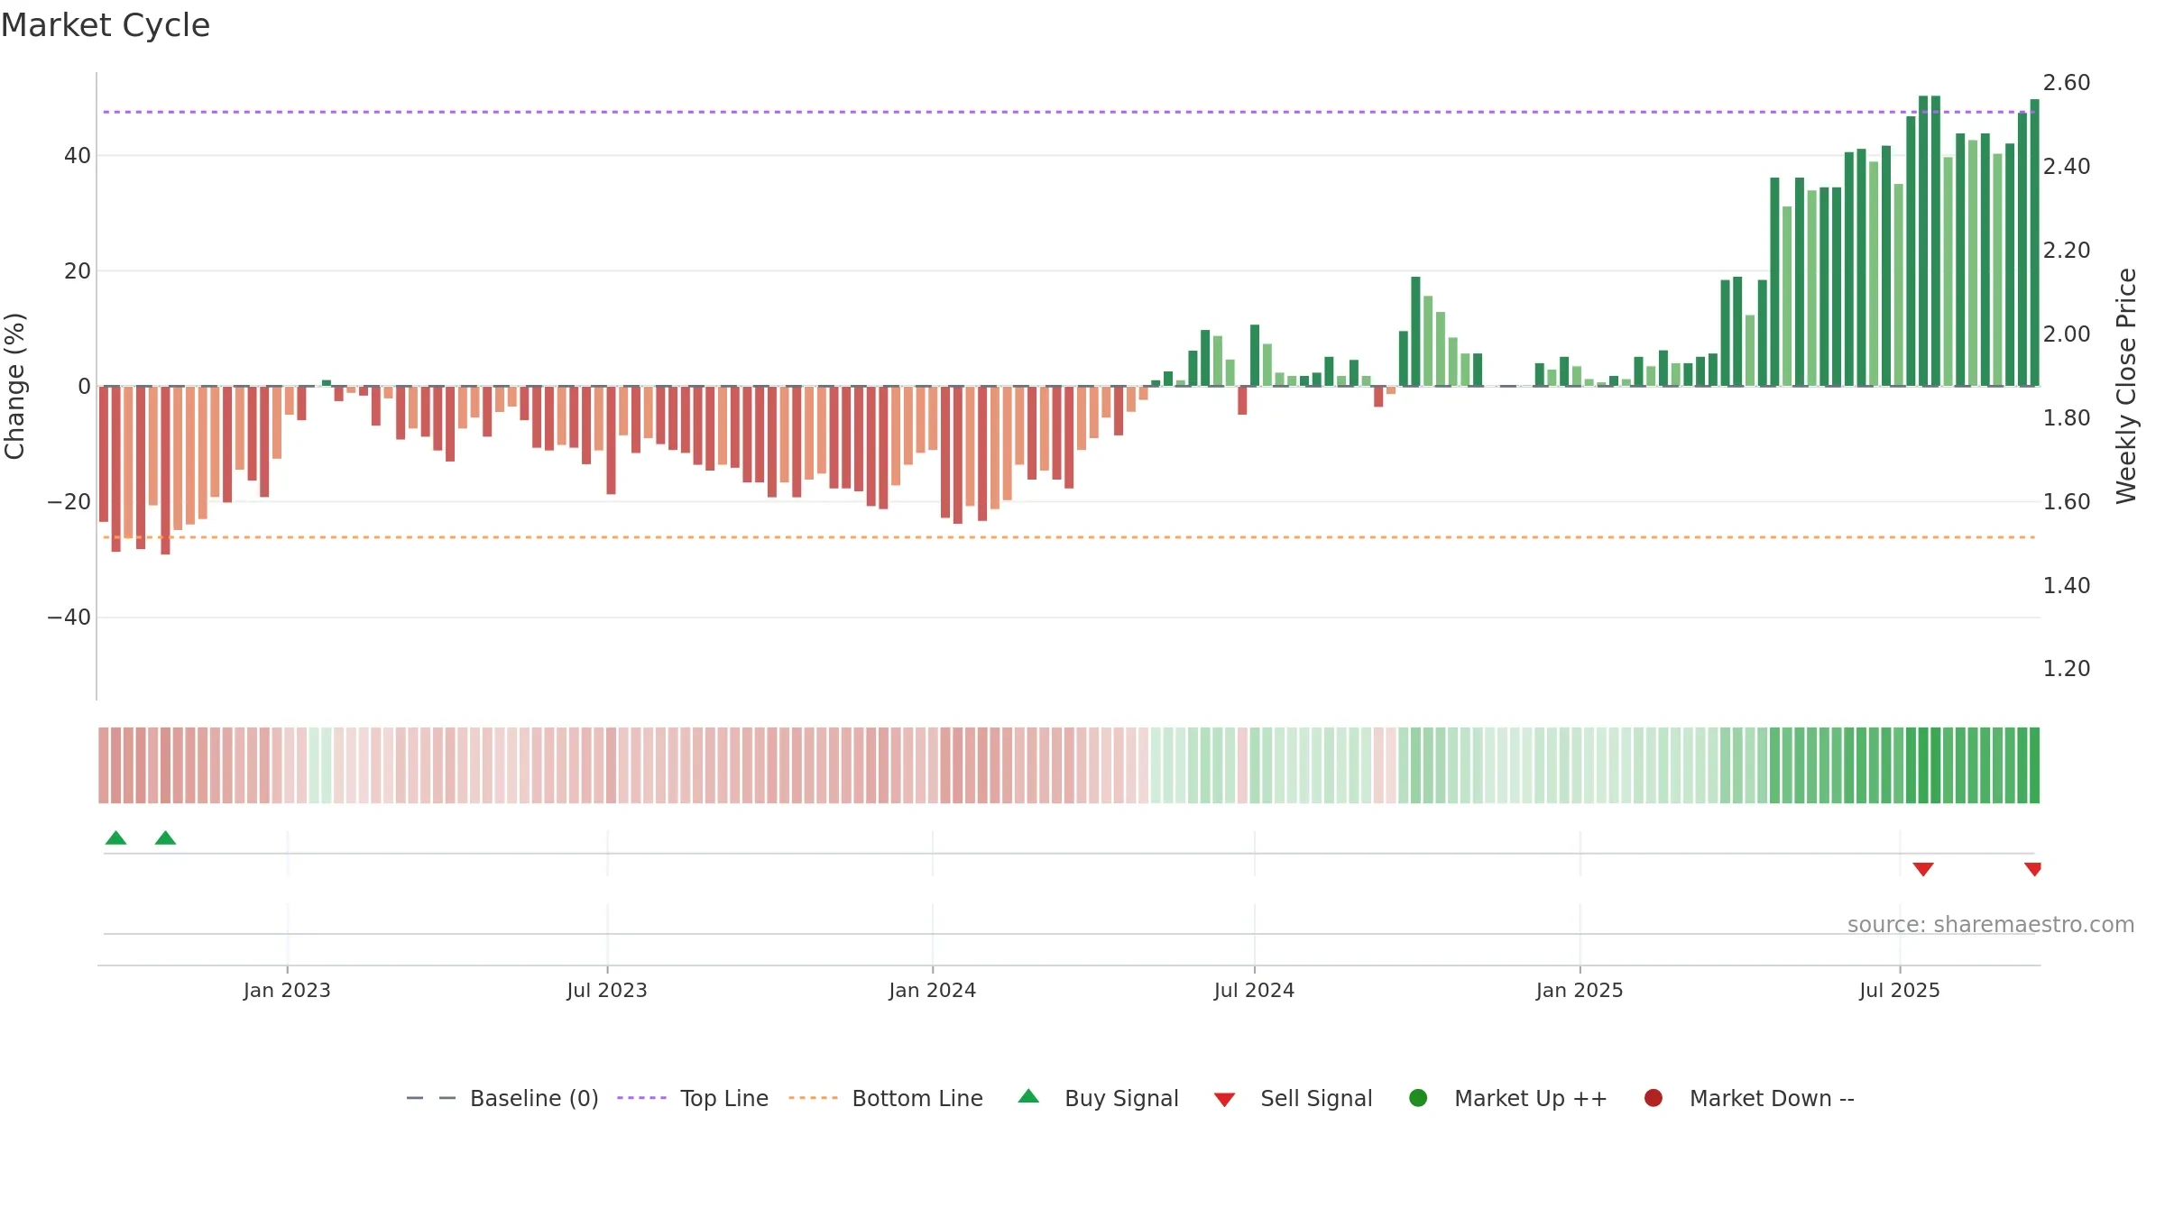This screenshot has width=2165, height=1217.
Task: Click the Weekly Close Price axis title
Action: coord(2126,386)
